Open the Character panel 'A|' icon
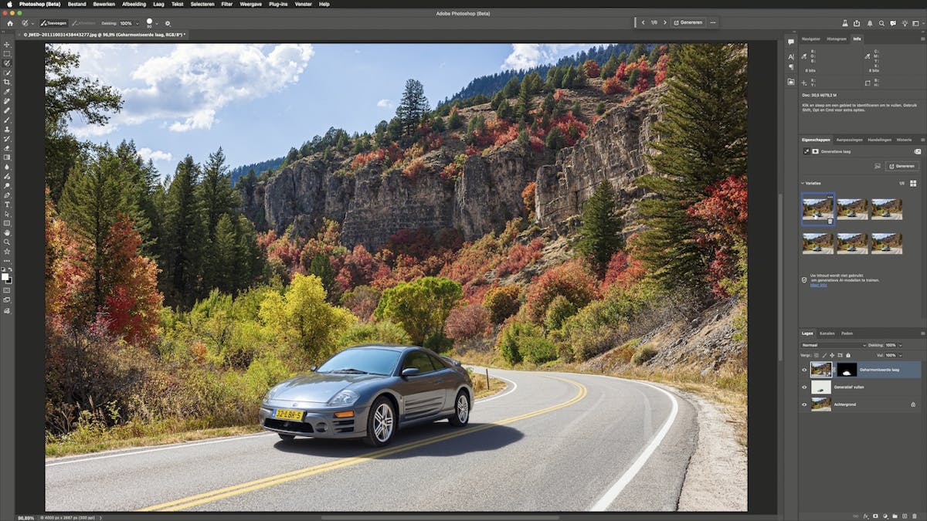The image size is (927, 521). pyautogui.click(x=791, y=56)
